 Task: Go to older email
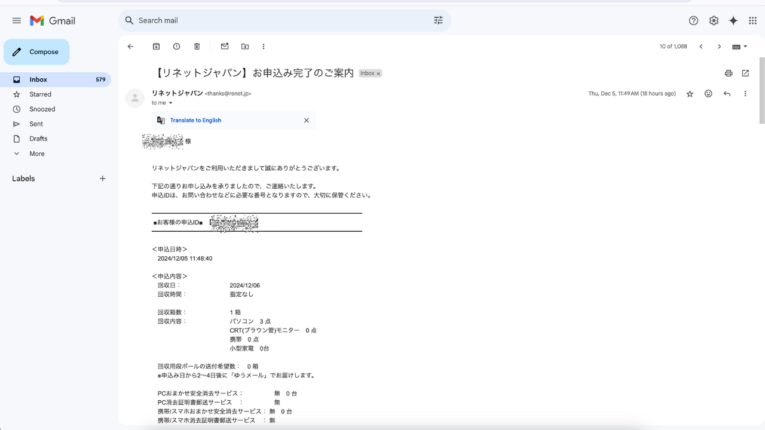(719, 47)
